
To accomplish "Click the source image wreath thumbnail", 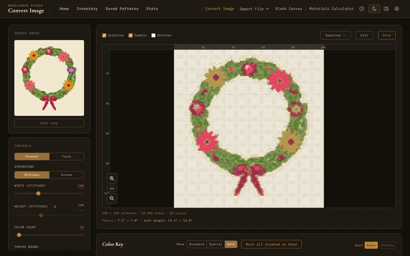I will [x=49, y=78].
